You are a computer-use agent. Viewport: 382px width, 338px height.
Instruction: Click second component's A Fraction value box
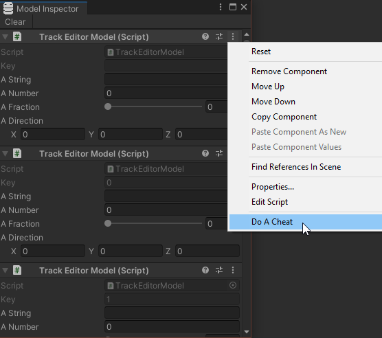pyautogui.click(x=216, y=223)
